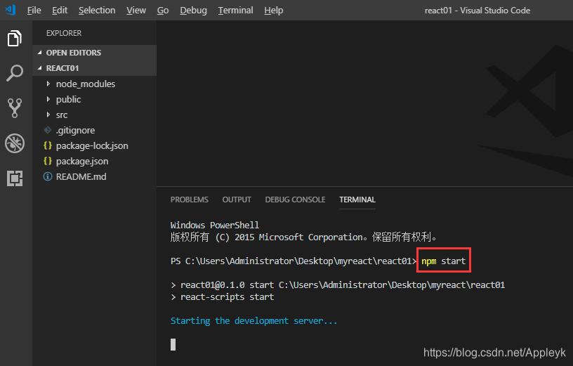Open the Extensions view icon

tap(15, 178)
